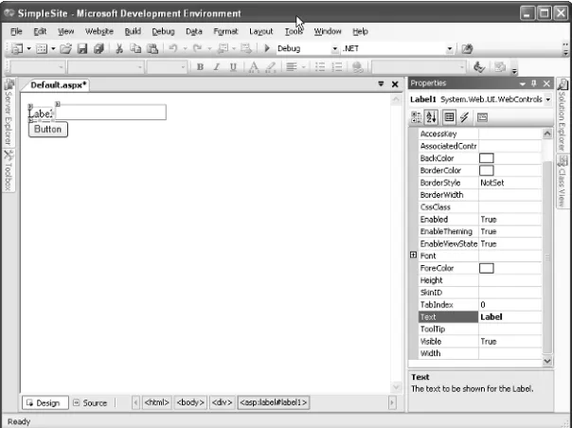This screenshot has height=428, width=572.
Task: Click the ForeColor color swatch
Action: pyautogui.click(x=486, y=268)
